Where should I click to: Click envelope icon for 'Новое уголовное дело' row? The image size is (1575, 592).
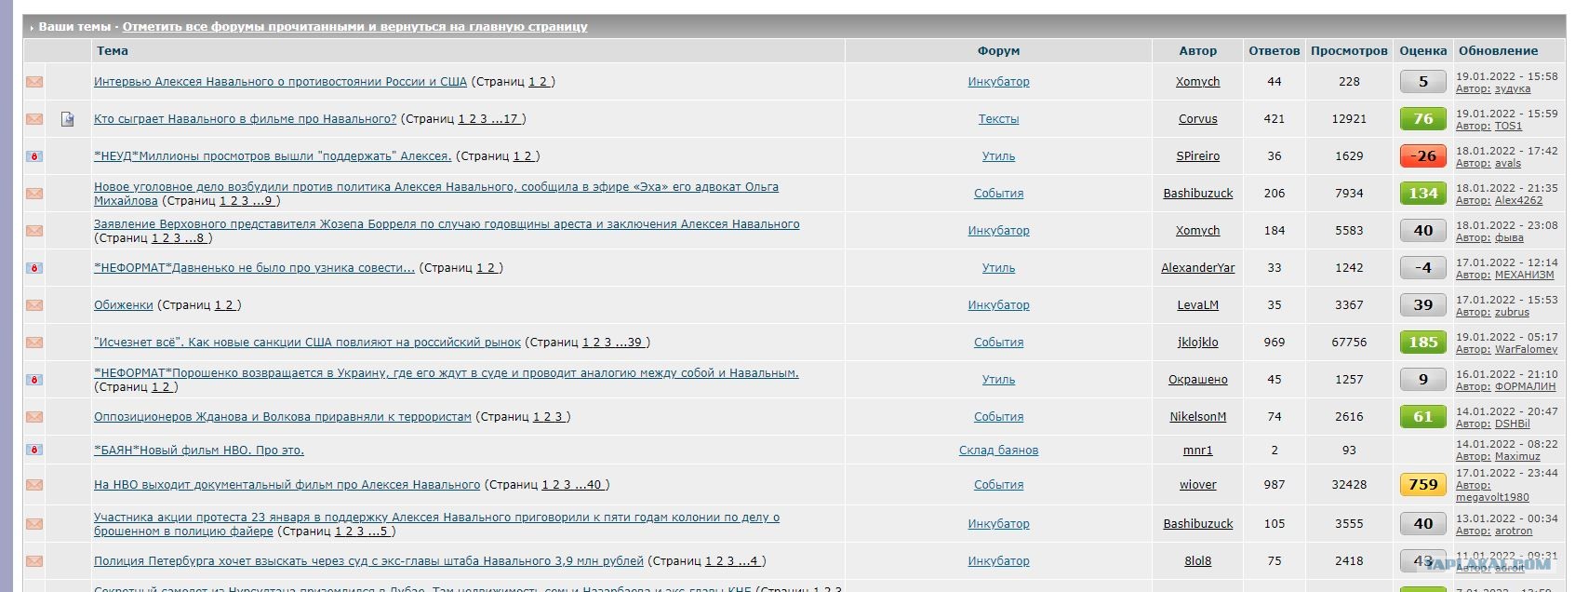point(34,194)
